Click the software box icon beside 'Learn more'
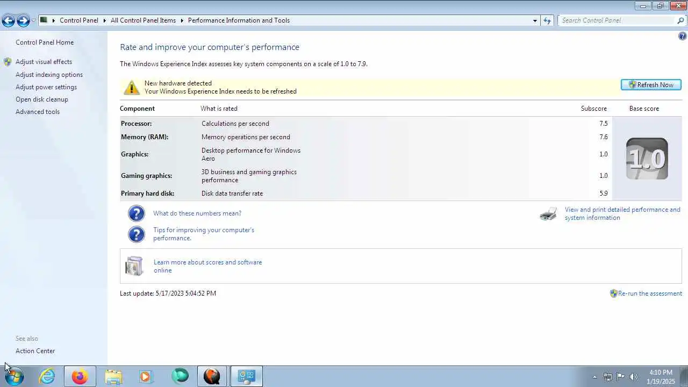 coord(134,266)
